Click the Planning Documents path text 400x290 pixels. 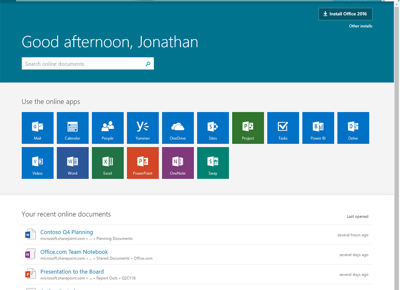point(114,239)
